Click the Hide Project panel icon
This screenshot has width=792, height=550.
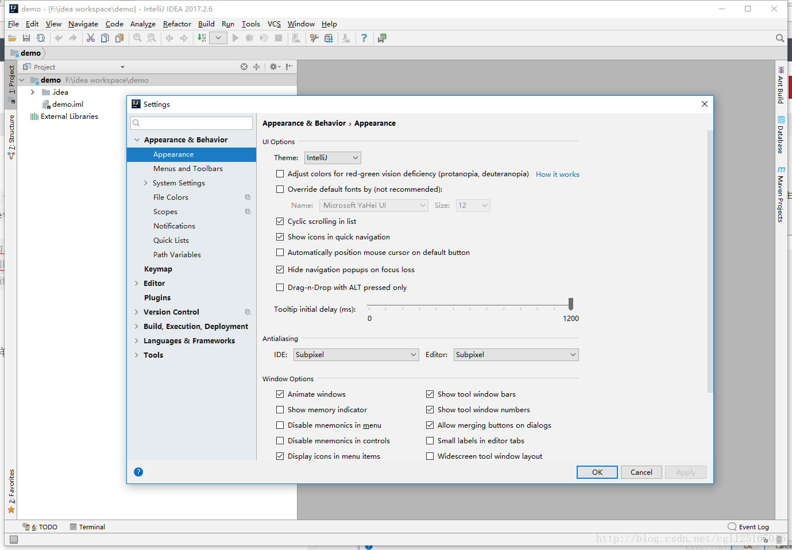pyautogui.click(x=289, y=67)
